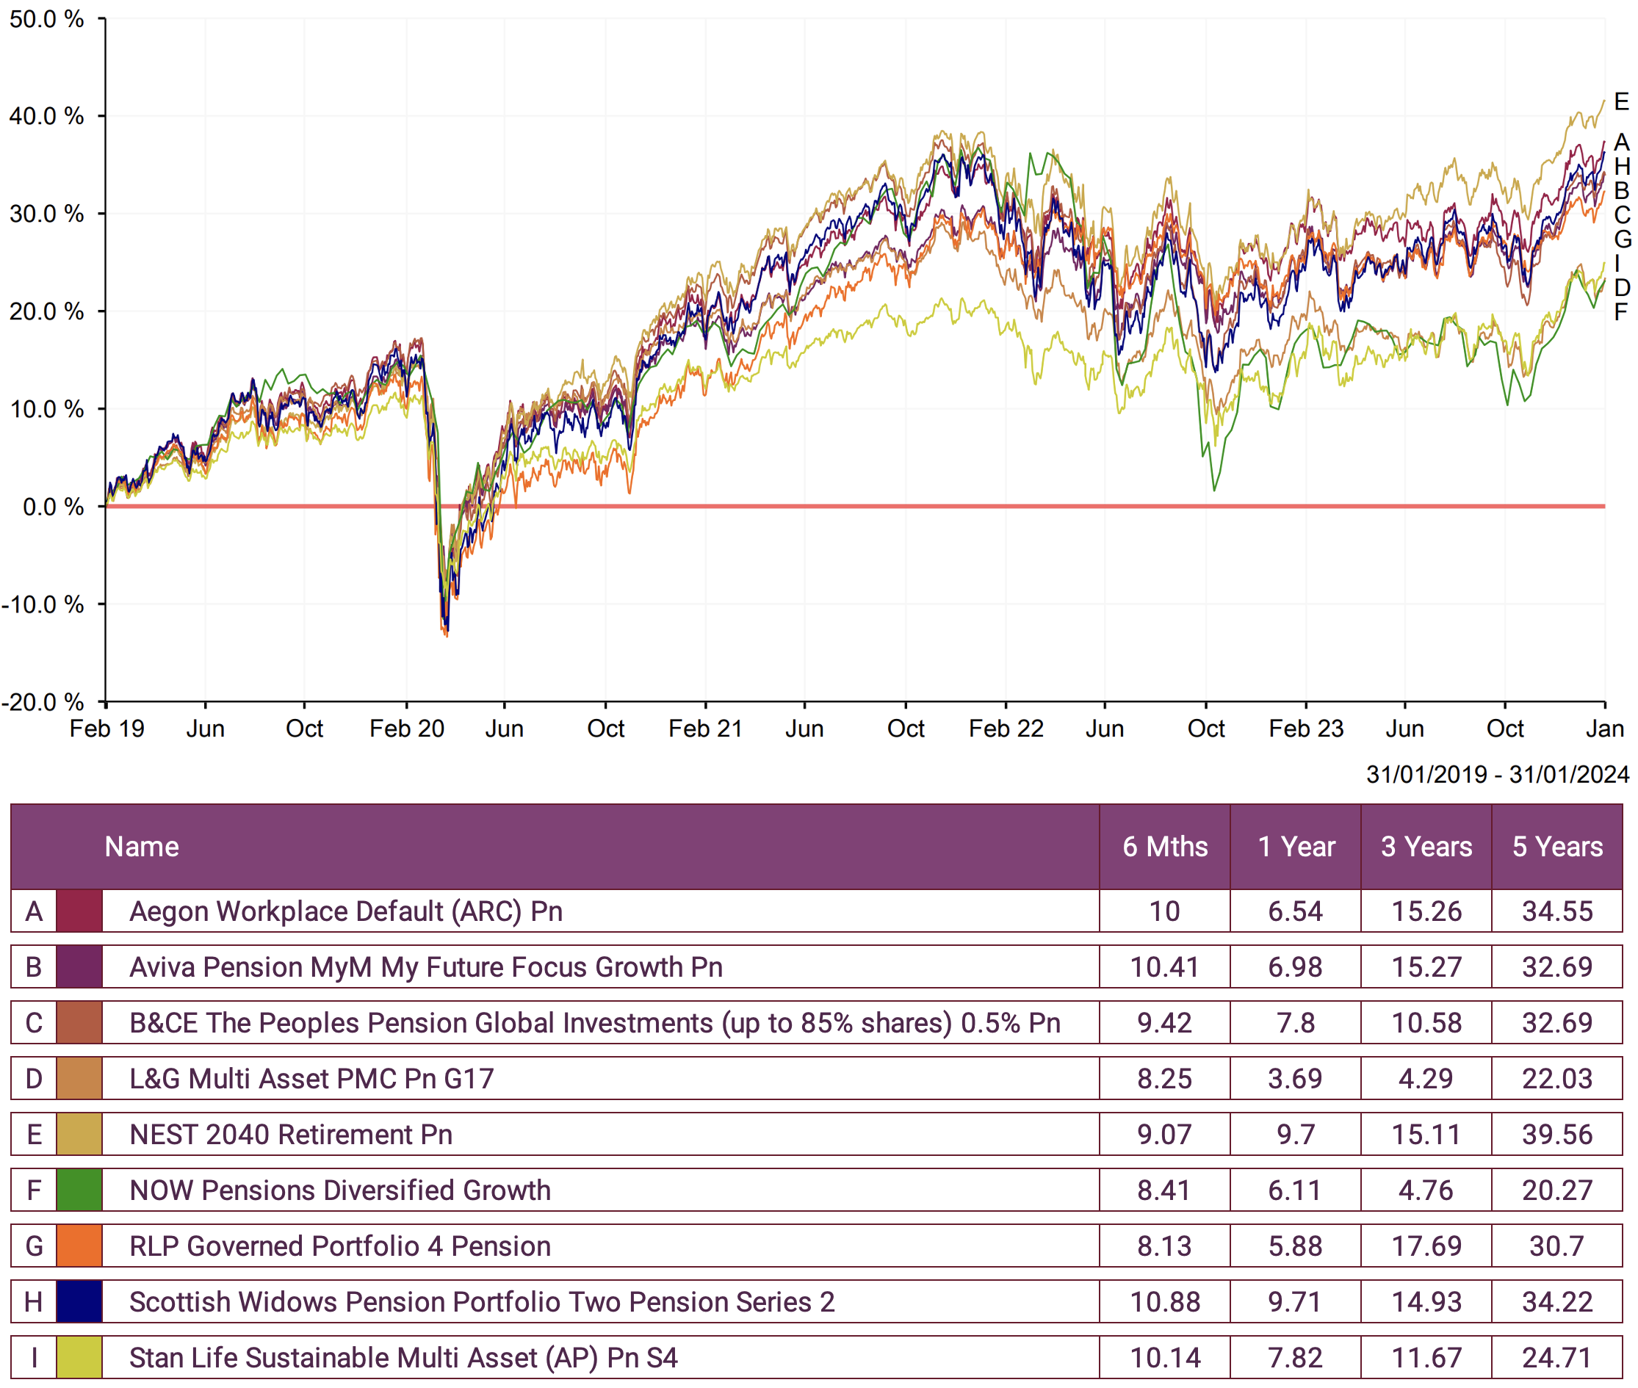Click Aviva Pension MyM My Future Focus row
The width and height of the screenshot is (1638, 1388).
(816, 966)
